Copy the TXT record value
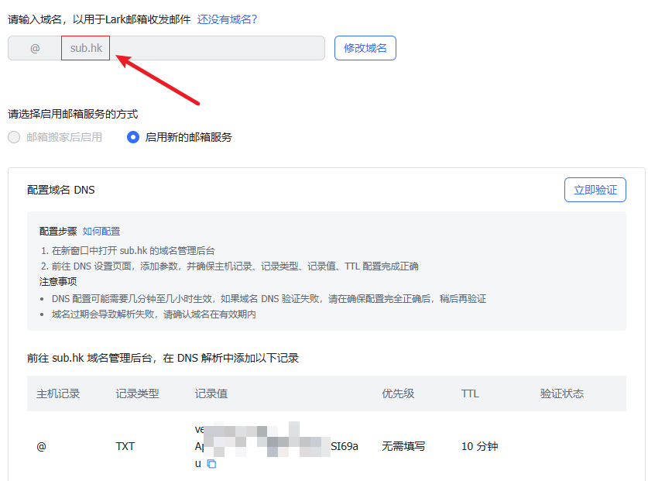Viewport: 648px width, 481px height. click(211, 464)
